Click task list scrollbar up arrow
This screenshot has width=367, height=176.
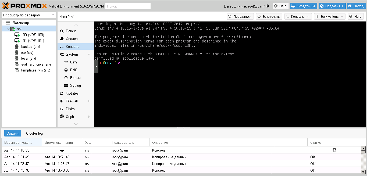click(x=364, y=149)
